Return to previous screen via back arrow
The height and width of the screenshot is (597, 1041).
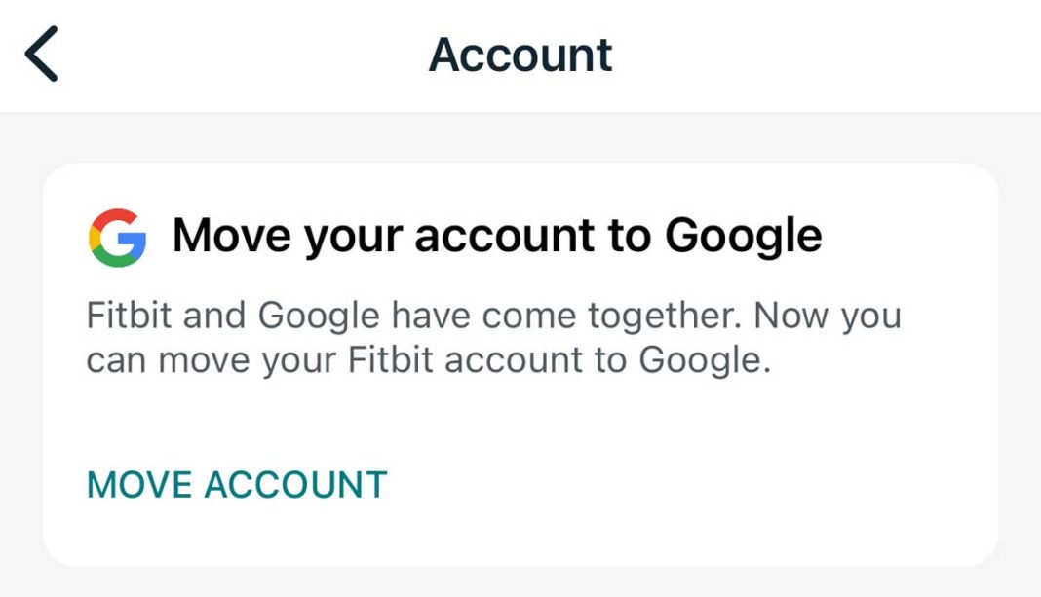pyautogui.click(x=41, y=55)
